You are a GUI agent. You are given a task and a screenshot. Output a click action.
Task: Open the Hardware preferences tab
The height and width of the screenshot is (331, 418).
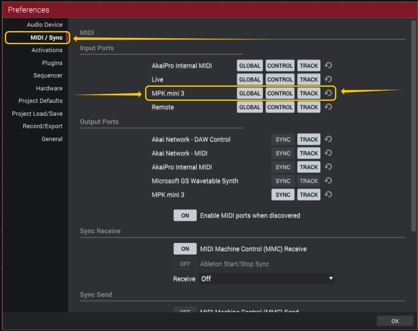(49, 88)
